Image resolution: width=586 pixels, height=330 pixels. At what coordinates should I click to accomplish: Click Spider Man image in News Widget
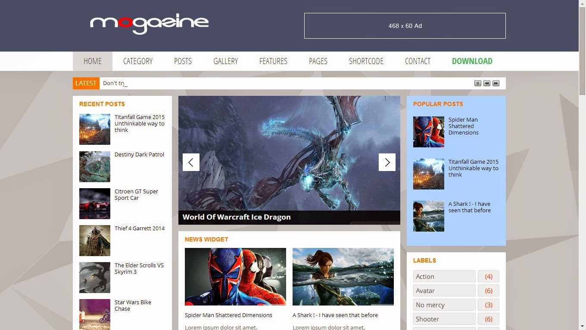[x=235, y=277]
